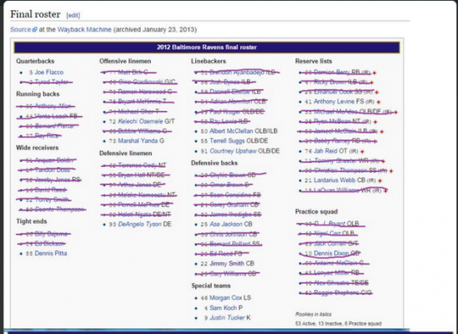Open Terrell Suggs's player page
This screenshot has height=334, width=458.
pyautogui.click(x=227, y=140)
